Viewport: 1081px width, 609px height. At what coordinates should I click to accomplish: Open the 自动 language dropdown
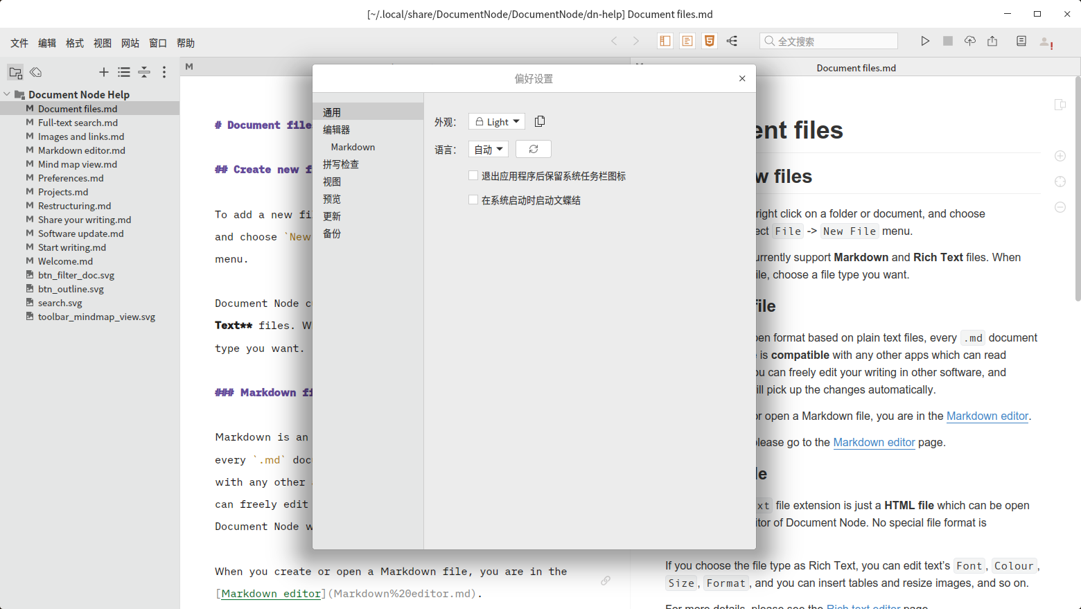click(x=489, y=150)
